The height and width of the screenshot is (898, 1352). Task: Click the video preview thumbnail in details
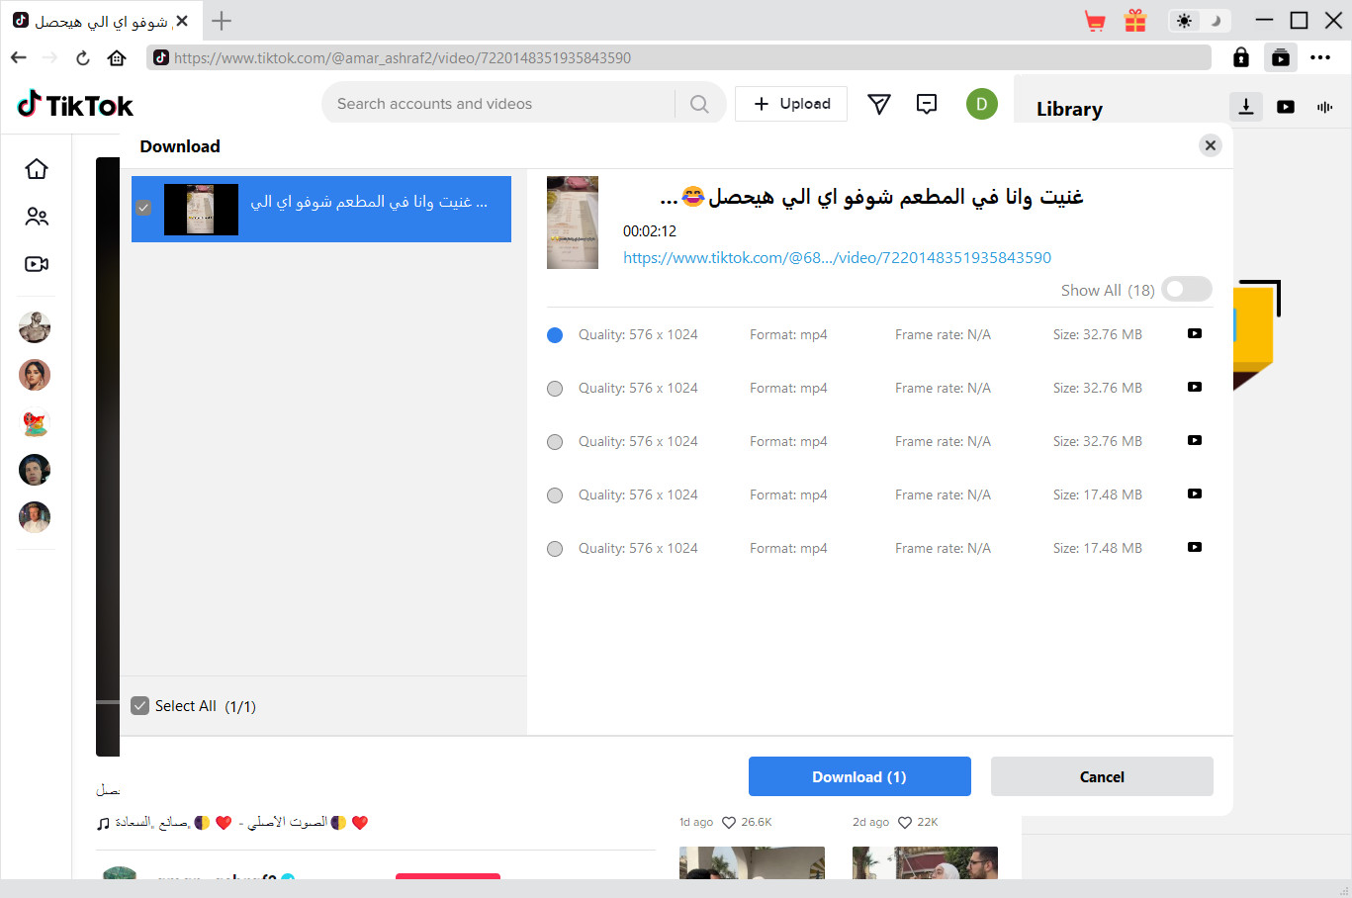[573, 223]
